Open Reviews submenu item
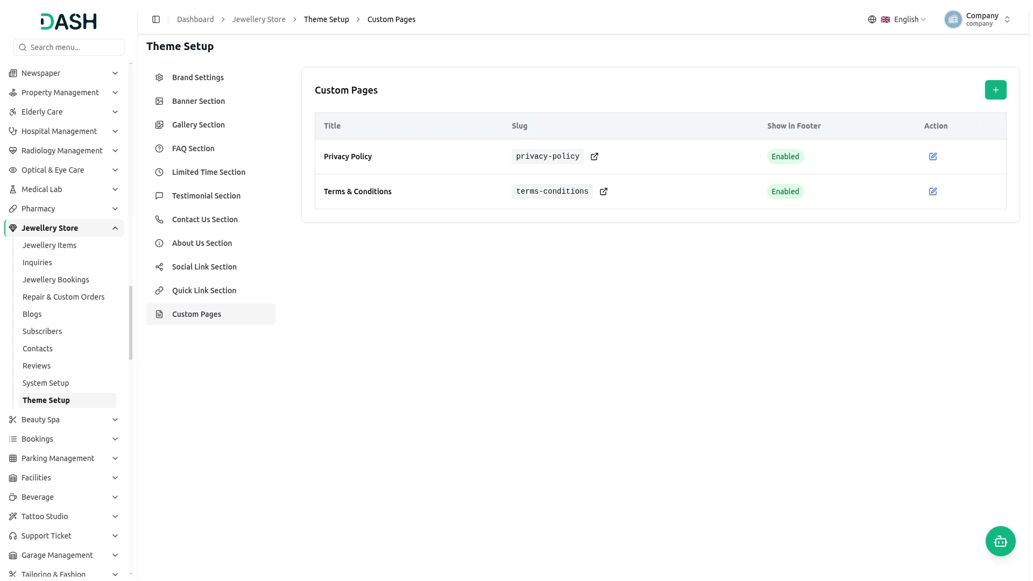This screenshot has width=1033, height=581. [x=67, y=366]
